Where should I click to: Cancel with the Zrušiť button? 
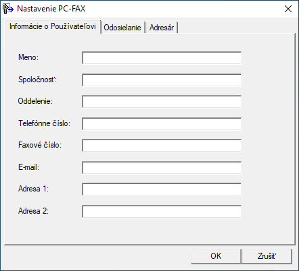(x=267, y=256)
